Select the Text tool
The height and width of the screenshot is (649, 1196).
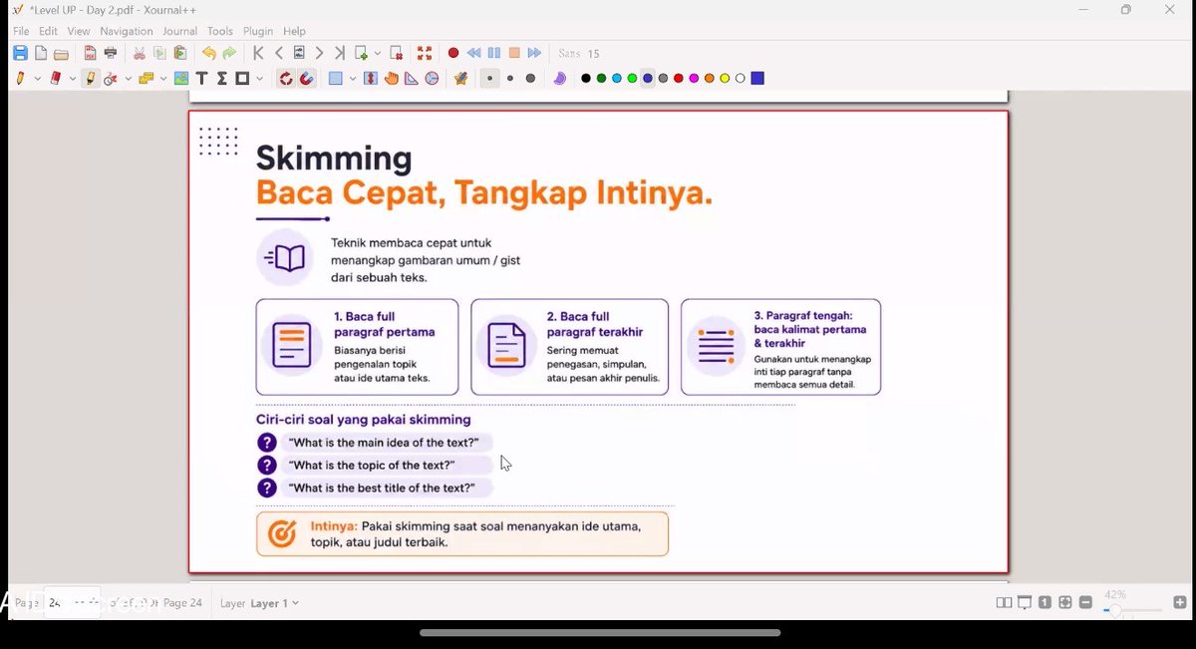point(201,78)
